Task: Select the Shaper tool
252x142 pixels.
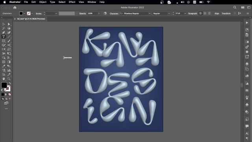Action: 4,45
